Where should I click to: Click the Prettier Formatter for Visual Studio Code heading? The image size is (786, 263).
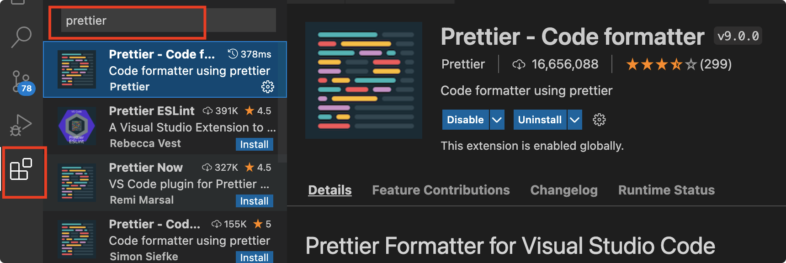pyautogui.click(x=510, y=246)
